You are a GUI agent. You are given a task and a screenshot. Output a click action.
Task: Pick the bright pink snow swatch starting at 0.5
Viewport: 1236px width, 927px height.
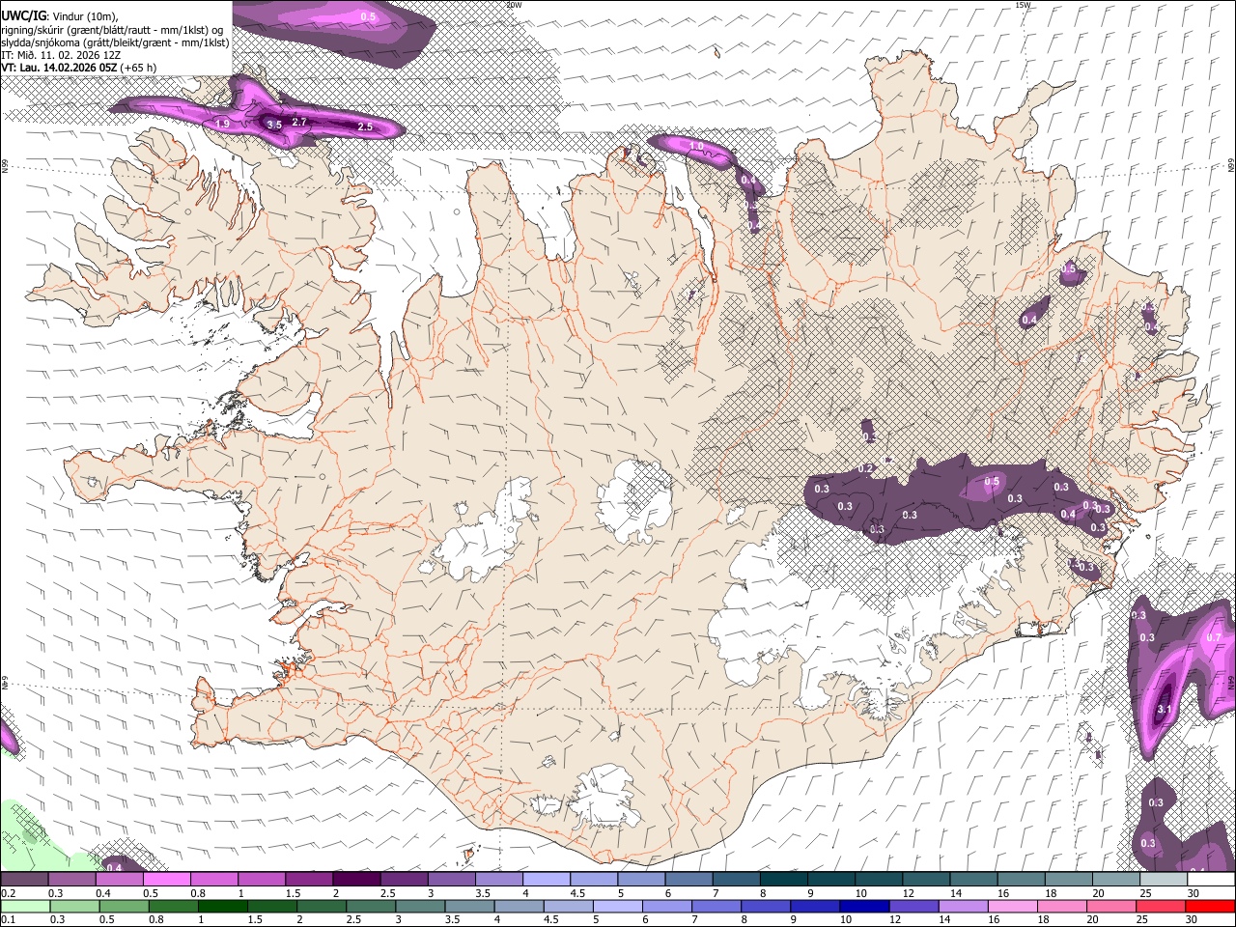pos(167,880)
